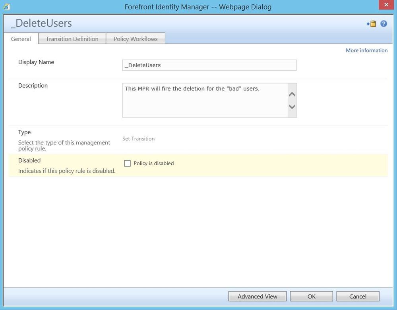Click the Description label
The width and height of the screenshot is (397, 310).
coord(33,85)
